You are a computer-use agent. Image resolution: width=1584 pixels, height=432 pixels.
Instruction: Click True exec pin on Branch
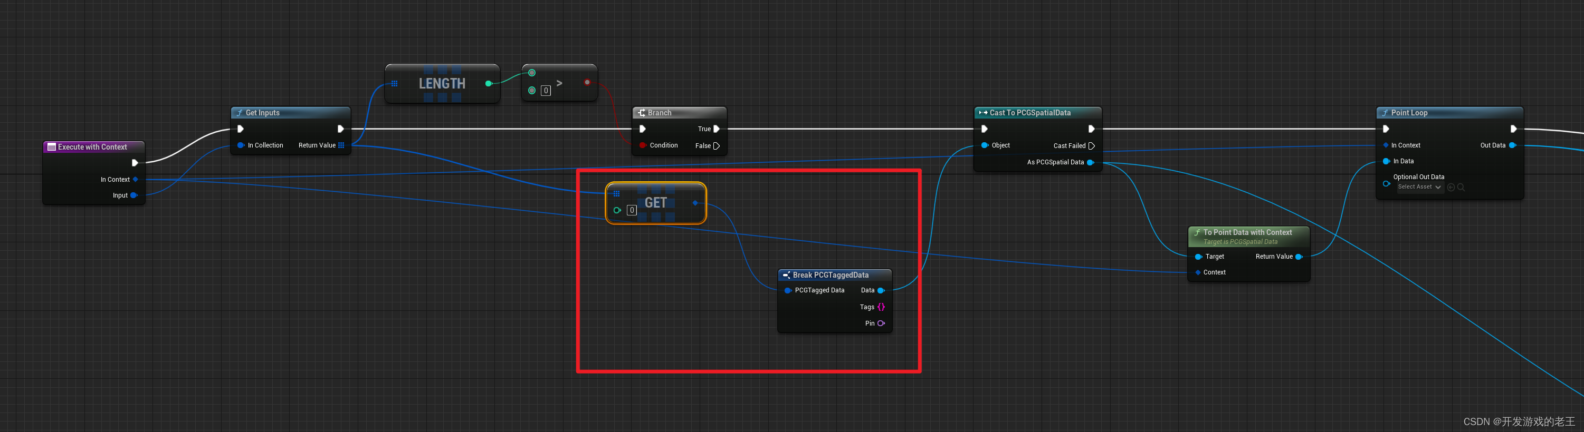pos(717,129)
